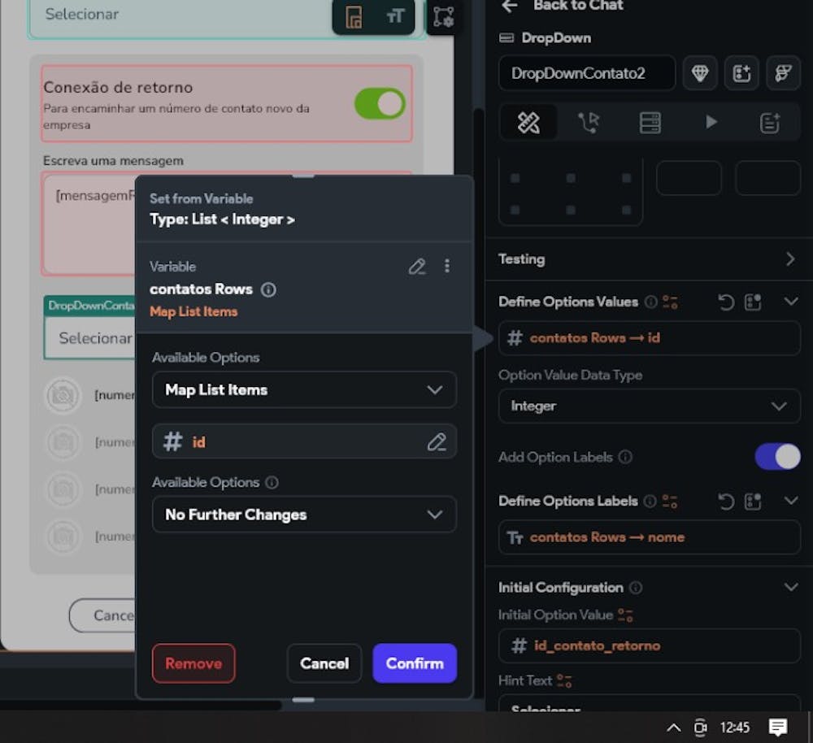
Task: Open the backend query tab icon
Action: click(x=650, y=123)
